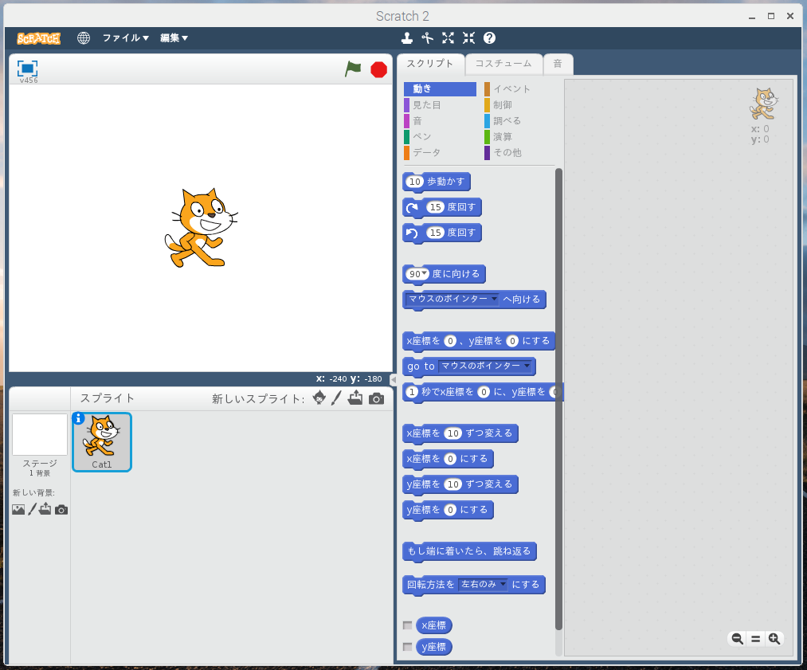
Task: Maximize the Scratch 2 window
Action: [771, 16]
